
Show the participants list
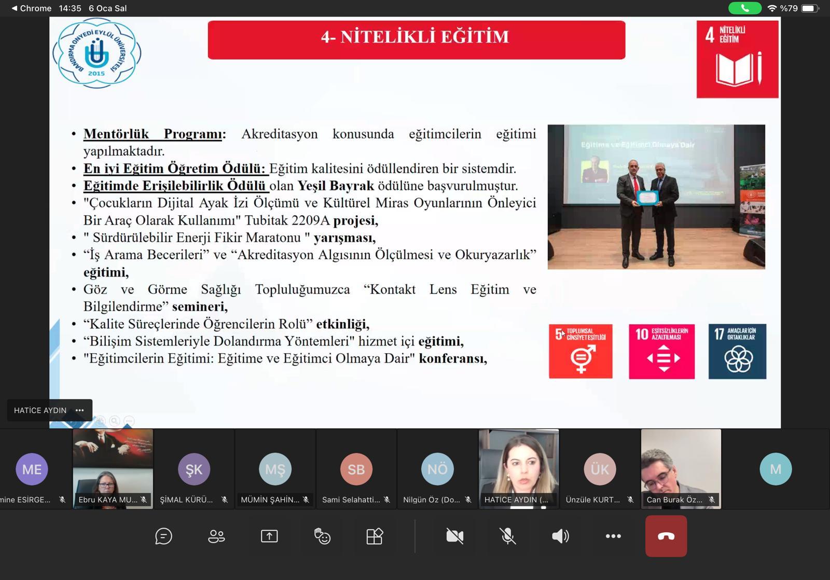point(216,536)
